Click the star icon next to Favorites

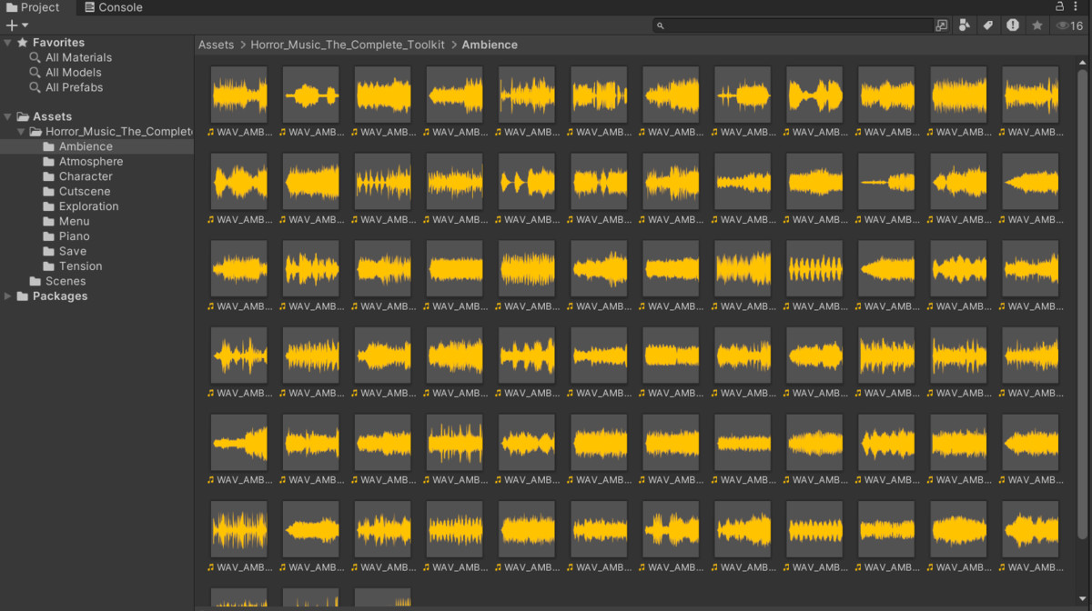point(23,43)
